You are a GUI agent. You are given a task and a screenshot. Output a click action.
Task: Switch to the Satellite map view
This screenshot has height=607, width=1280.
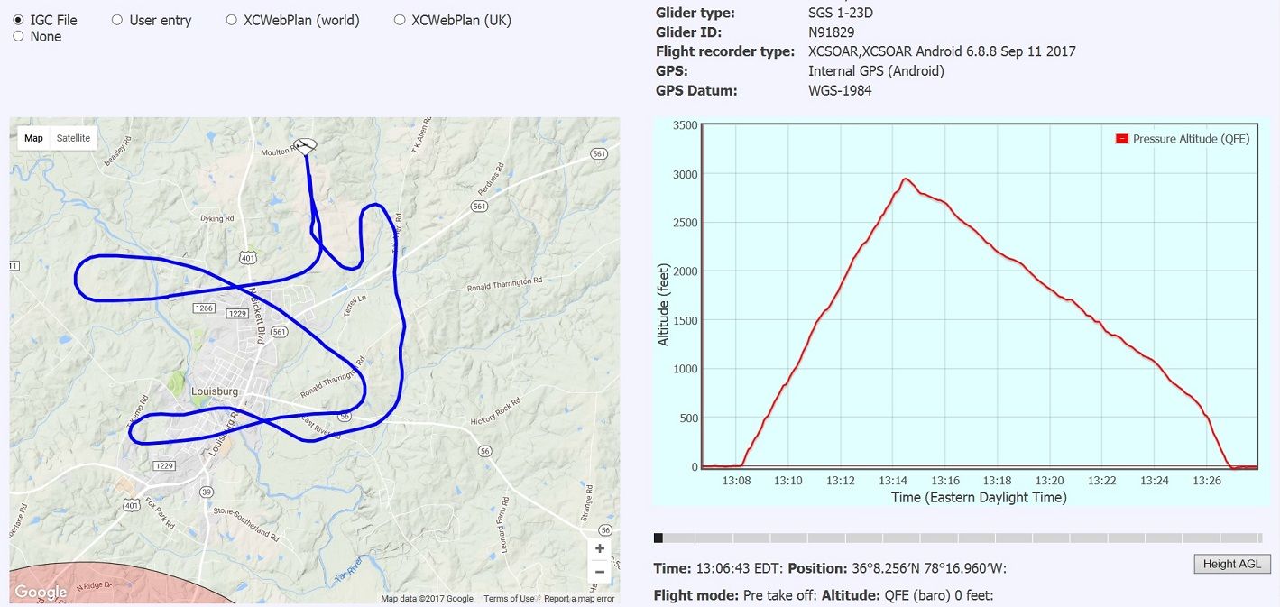click(x=73, y=138)
